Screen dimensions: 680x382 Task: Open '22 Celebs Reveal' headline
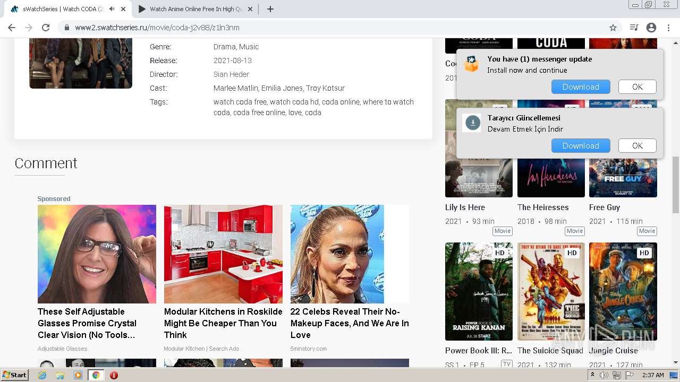pos(350,323)
